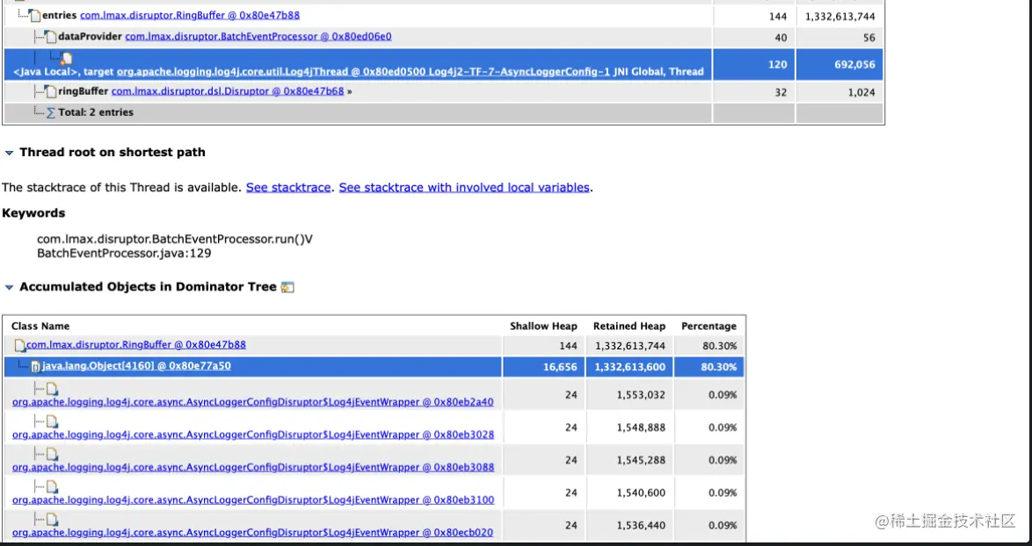This screenshot has height=546, width=1032.
Task: Click the Java Local thread row icon
Action: click(x=67, y=59)
